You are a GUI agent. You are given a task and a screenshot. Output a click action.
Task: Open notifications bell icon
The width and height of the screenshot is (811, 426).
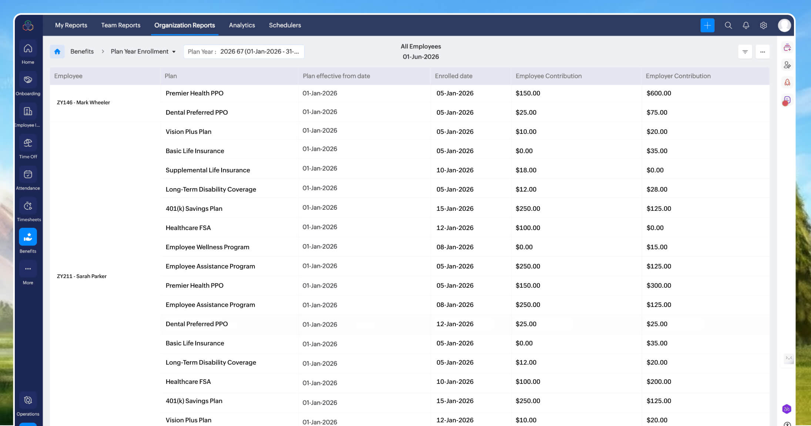coord(746,25)
